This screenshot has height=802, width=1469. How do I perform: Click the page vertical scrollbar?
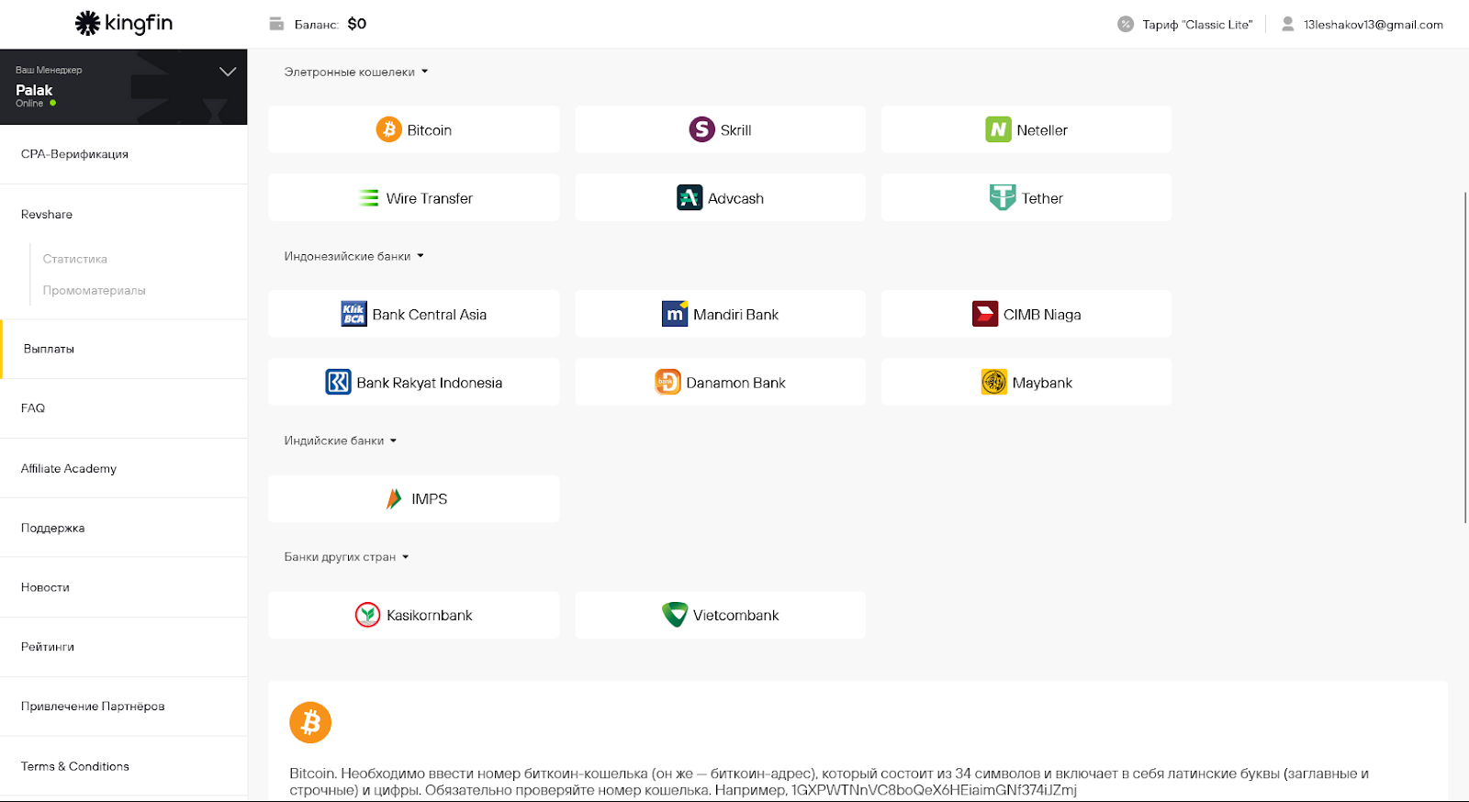[1465, 358]
